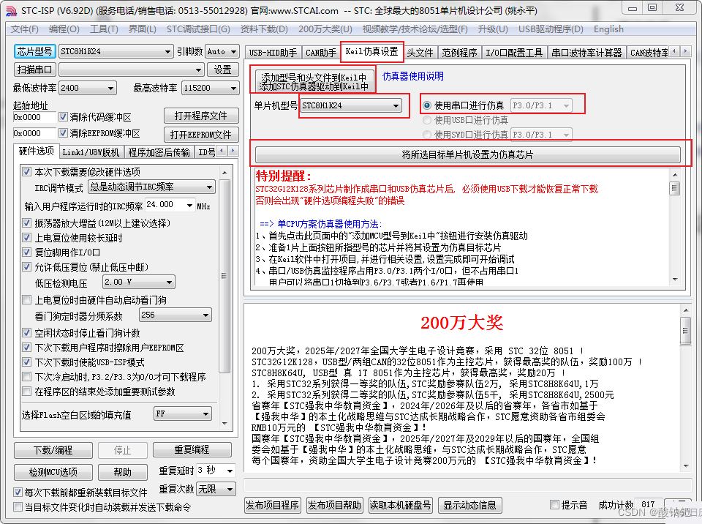This screenshot has width=702, height=524.
Task: Select the 程序加密后传输 tab
Action: [159, 152]
